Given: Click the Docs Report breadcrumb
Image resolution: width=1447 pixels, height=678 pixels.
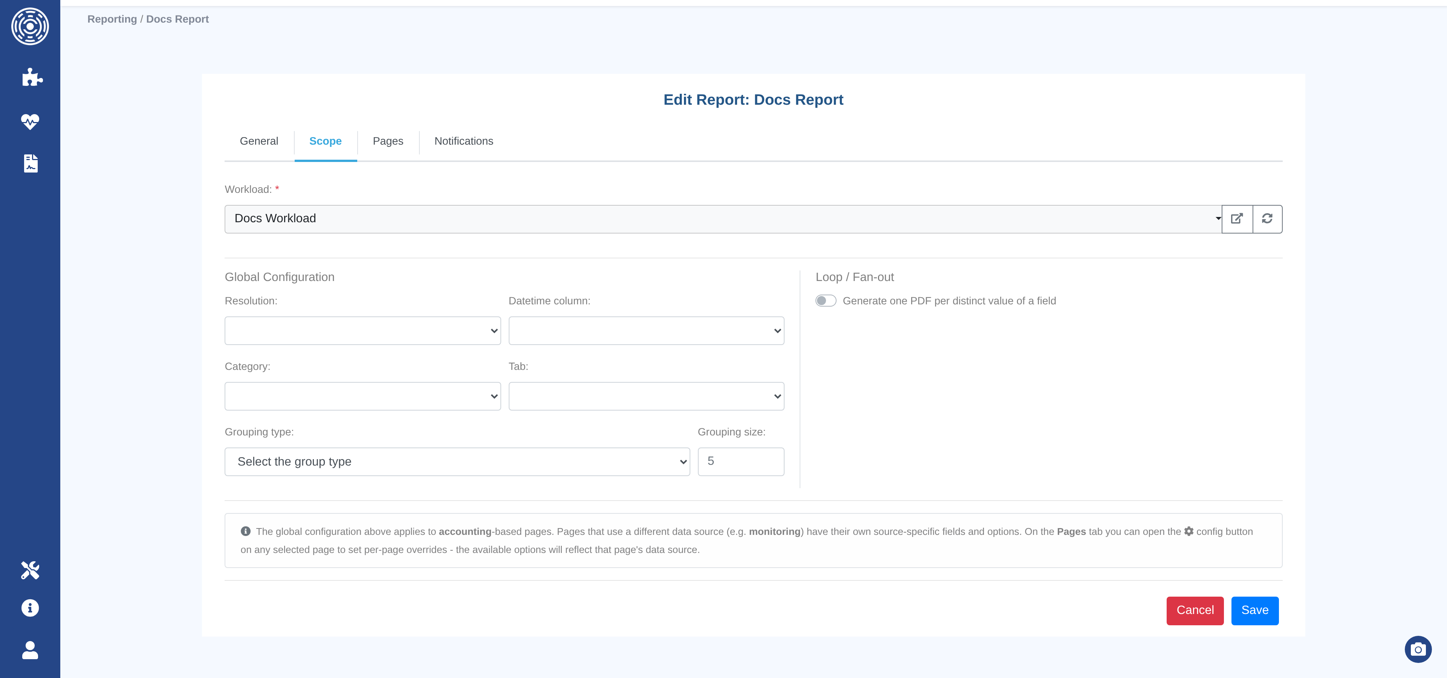Looking at the screenshot, I should pos(177,19).
